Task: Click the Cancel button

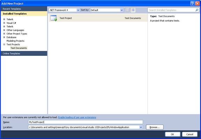Action: 190,134
